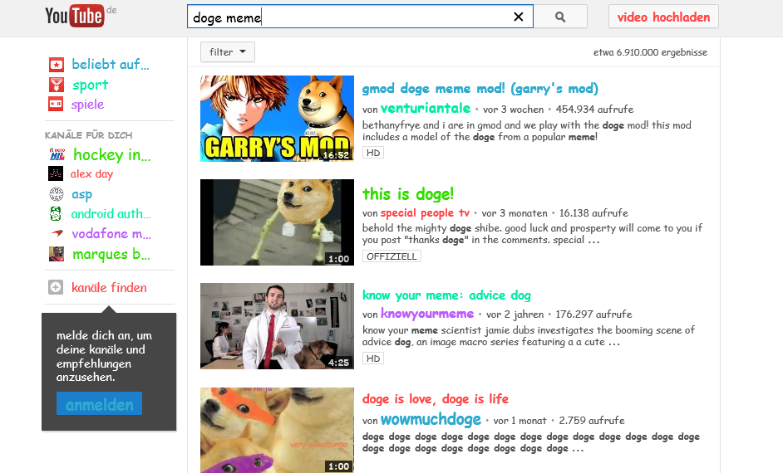Click the 'melde dich an' sign-in prompt text
783x473 pixels.
pos(104,356)
